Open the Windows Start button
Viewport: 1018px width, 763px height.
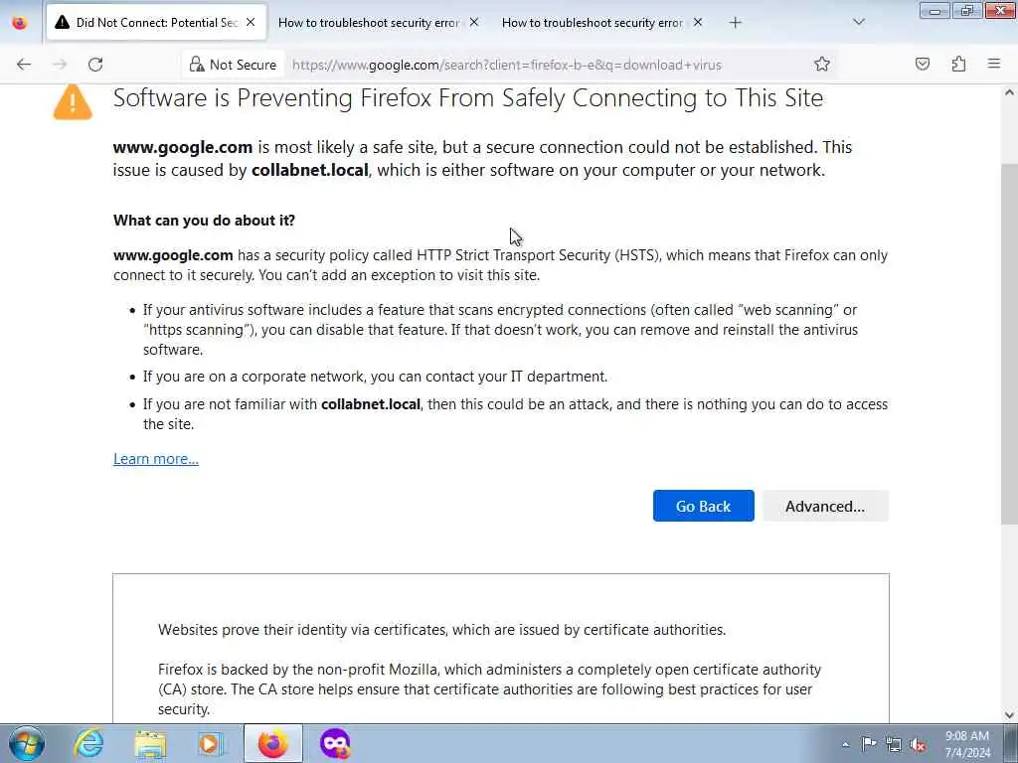click(x=27, y=743)
